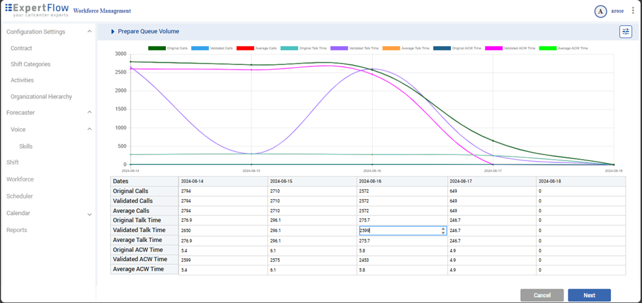642x303 pixels.
Task: Edit Validated Talk Time for 2024-08-16
Action: 398,231
